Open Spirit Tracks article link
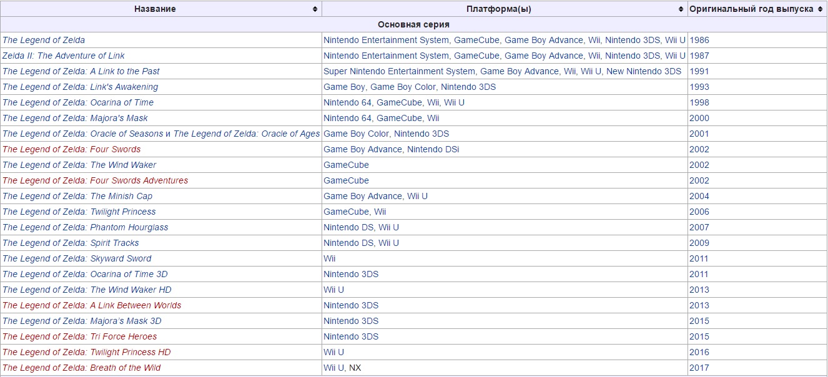This screenshot has height=377, width=828. click(71, 243)
